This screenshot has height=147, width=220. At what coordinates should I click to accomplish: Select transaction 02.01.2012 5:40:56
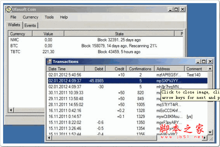click(127, 75)
